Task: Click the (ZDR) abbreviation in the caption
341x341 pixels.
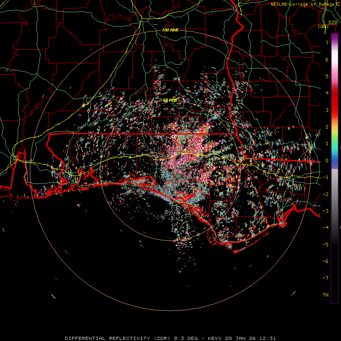Action: [163, 338]
